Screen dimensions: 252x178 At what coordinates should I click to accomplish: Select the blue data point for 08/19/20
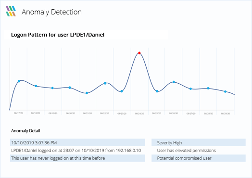[52, 88]
